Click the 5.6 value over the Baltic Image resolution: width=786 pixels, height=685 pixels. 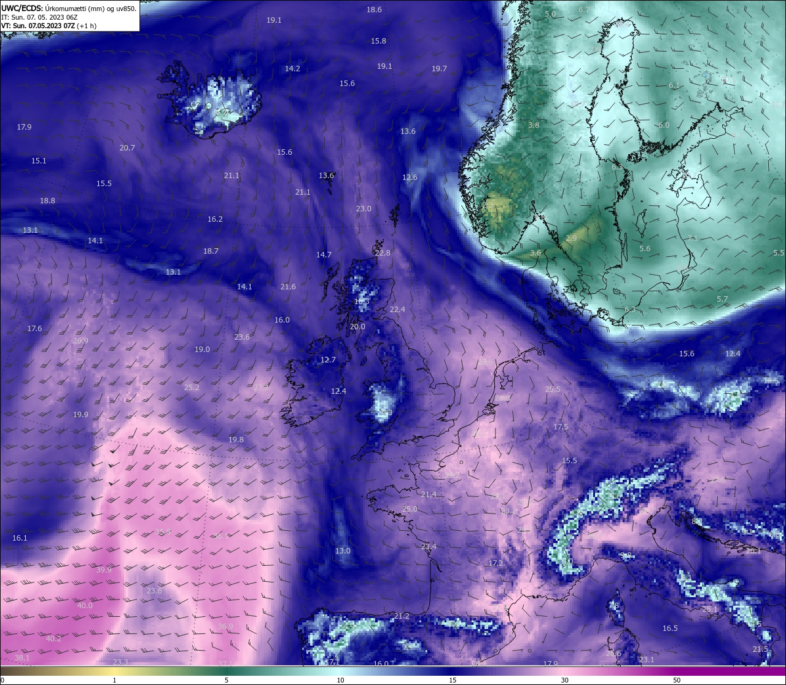click(645, 249)
